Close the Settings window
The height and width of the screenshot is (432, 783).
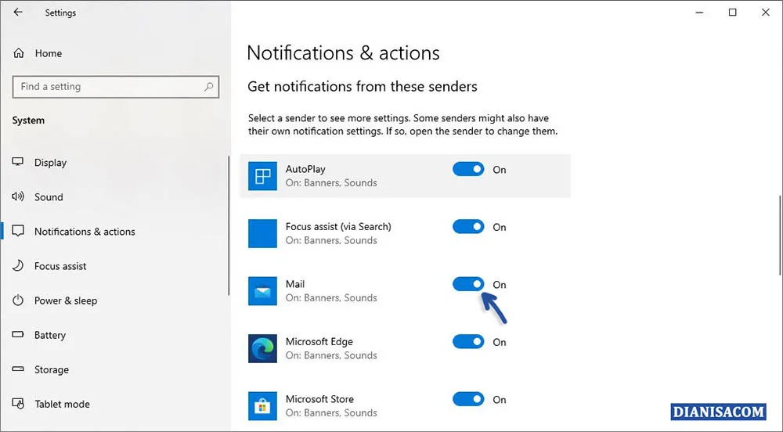tap(766, 12)
